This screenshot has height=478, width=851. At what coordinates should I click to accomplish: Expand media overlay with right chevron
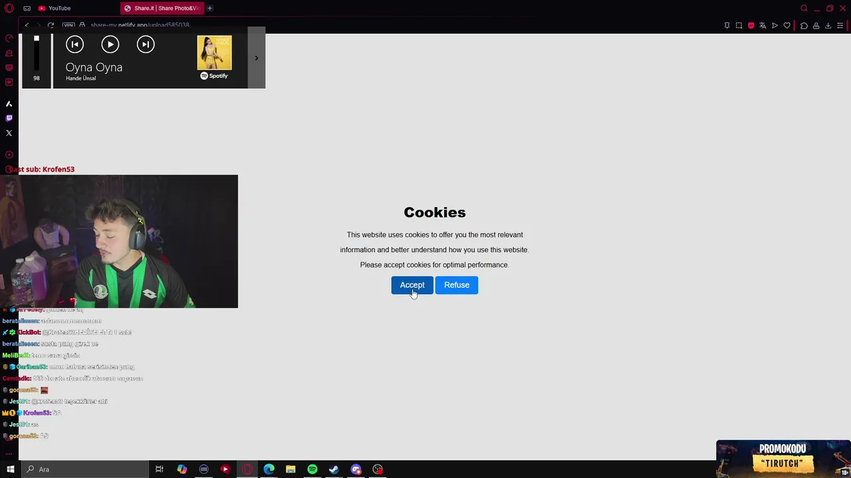point(257,58)
